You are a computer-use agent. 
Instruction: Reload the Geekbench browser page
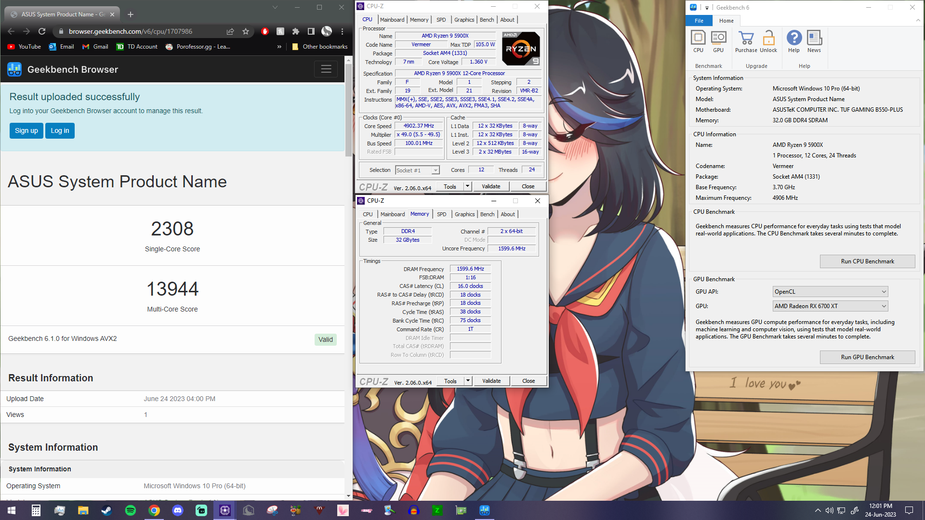coord(42,31)
